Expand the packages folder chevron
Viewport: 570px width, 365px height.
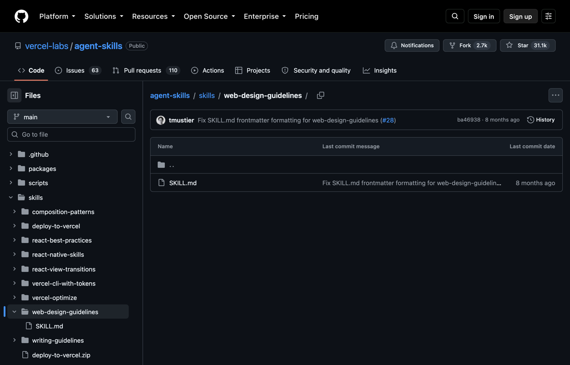[x=11, y=169]
